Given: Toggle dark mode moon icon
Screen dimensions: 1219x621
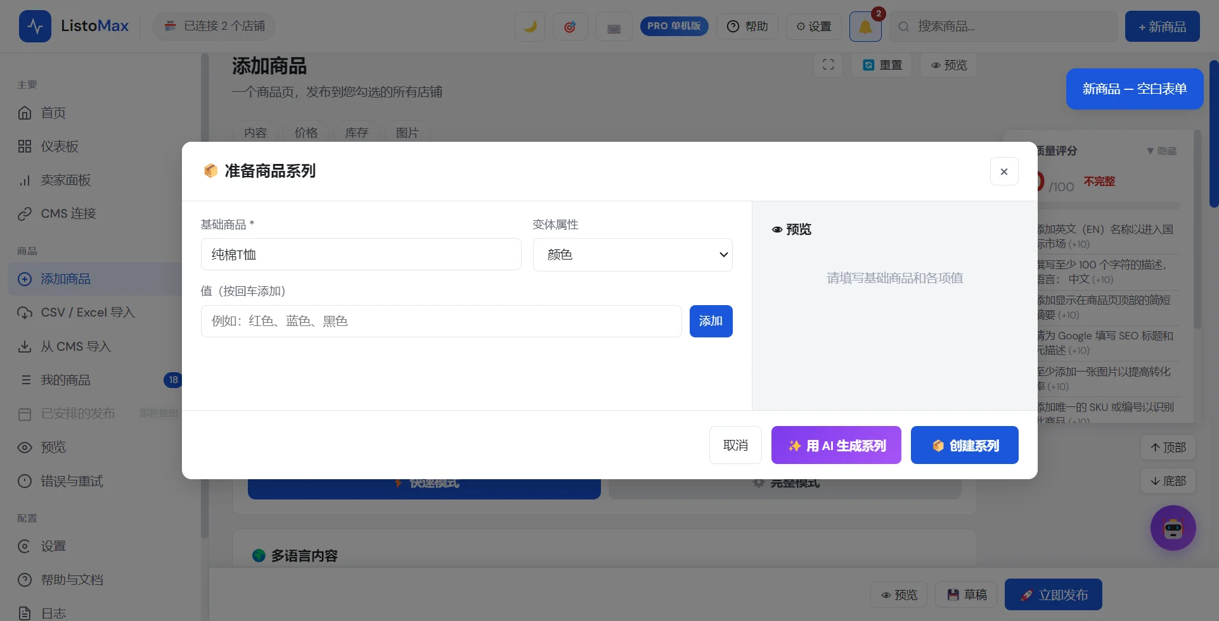Looking at the screenshot, I should 530,27.
